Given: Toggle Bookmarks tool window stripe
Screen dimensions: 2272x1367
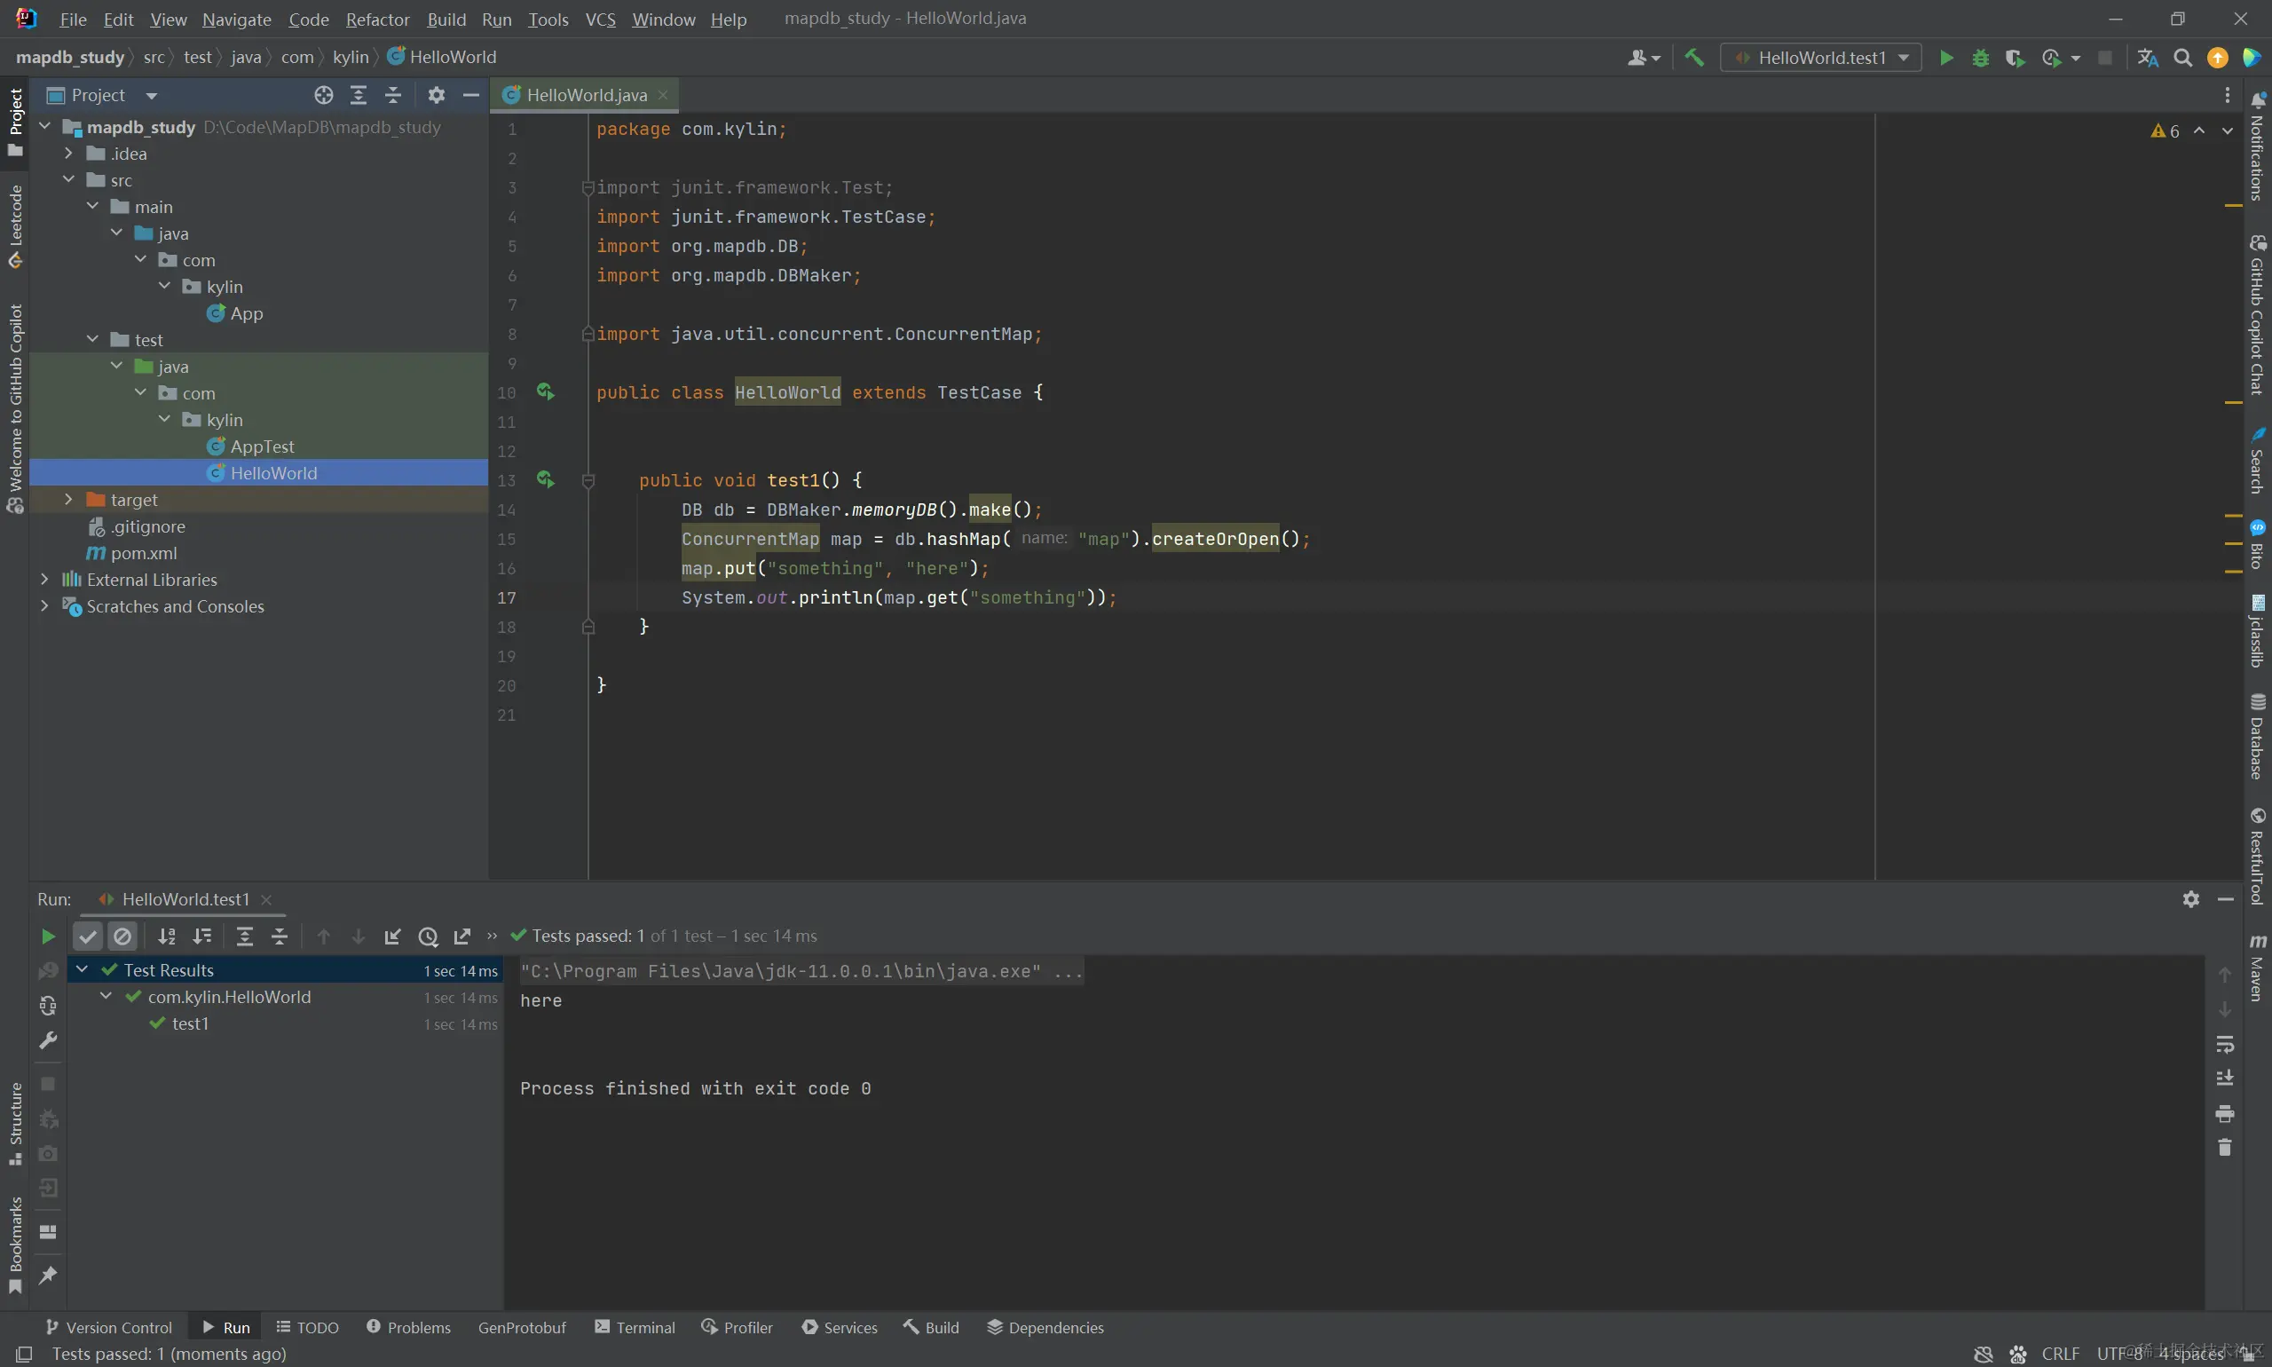Looking at the screenshot, I should pyautogui.click(x=15, y=1245).
